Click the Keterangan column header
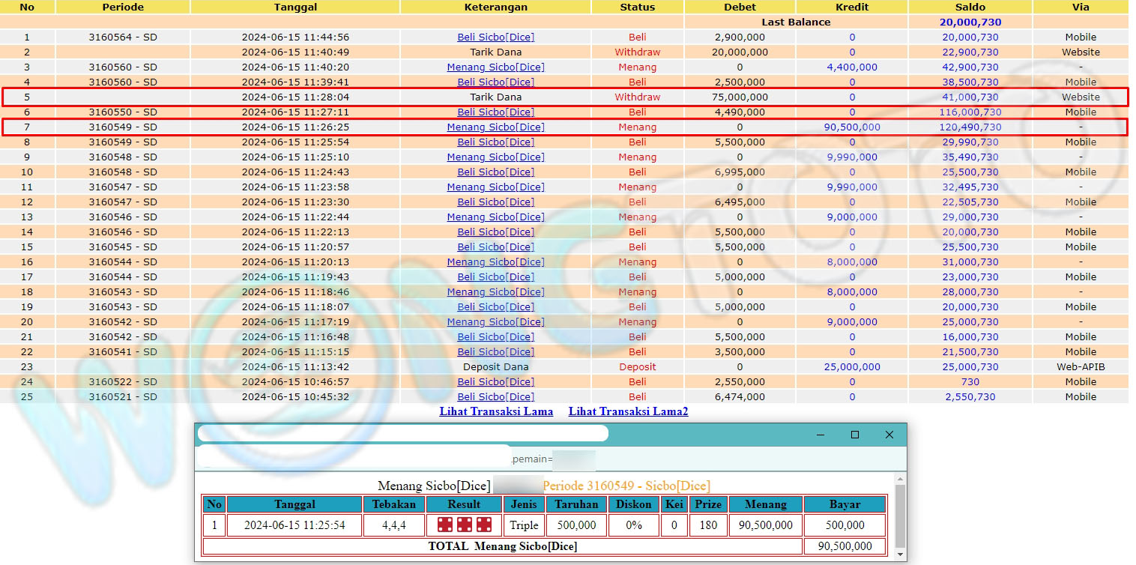 click(x=495, y=7)
